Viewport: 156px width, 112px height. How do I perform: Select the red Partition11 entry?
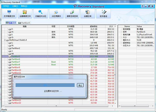(58, 73)
